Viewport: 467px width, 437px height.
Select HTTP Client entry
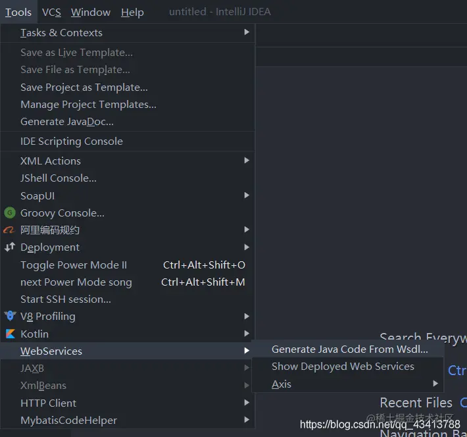[128, 403]
